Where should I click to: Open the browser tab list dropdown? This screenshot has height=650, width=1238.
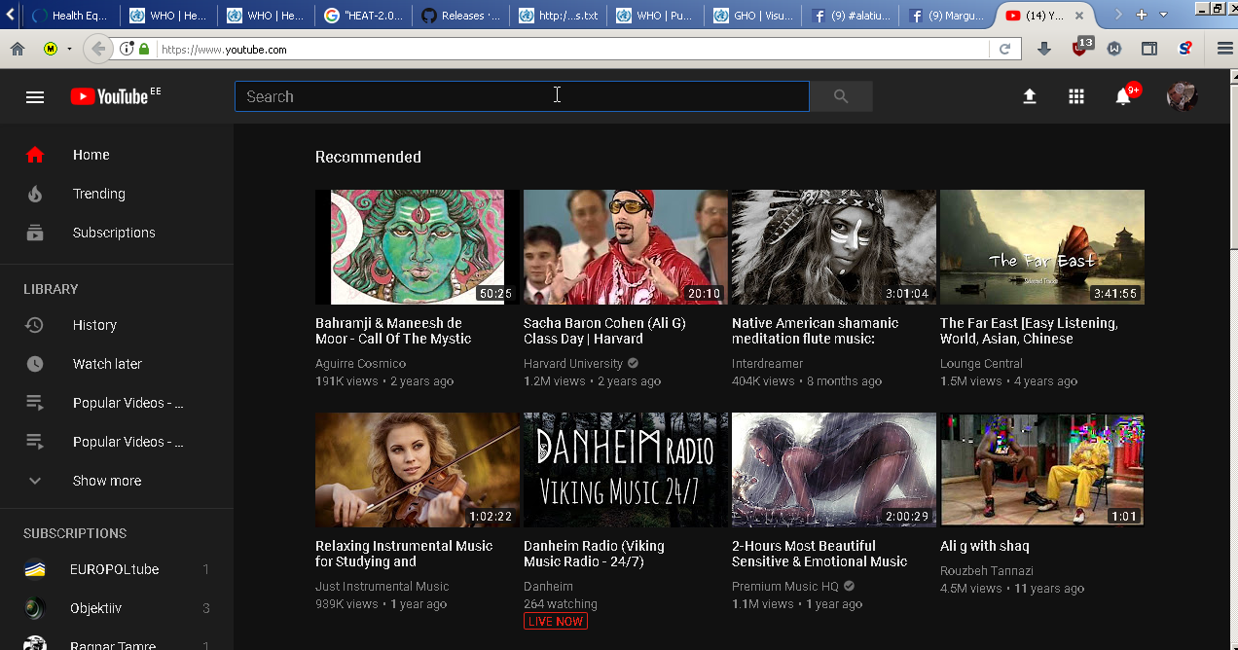pyautogui.click(x=1163, y=15)
